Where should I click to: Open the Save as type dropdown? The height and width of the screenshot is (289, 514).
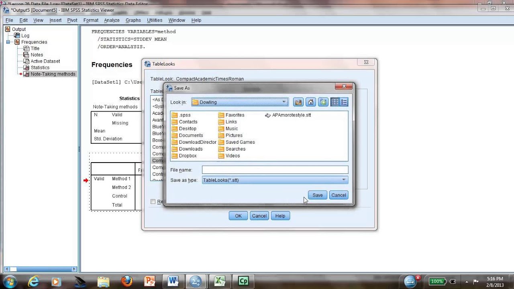275,180
